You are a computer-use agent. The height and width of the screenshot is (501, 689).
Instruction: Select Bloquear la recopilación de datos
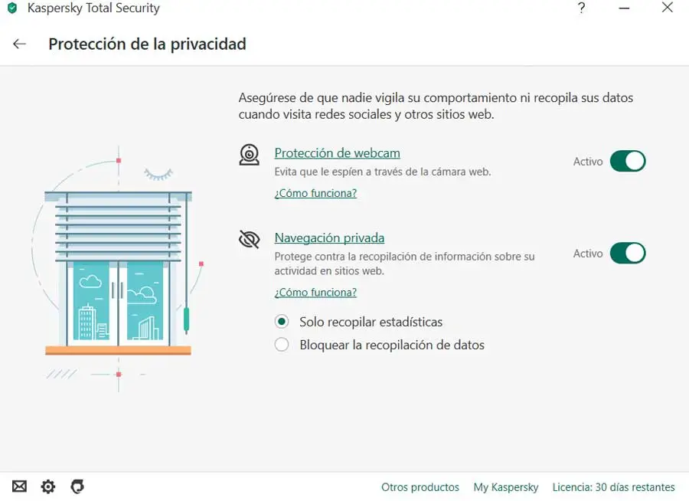pyautogui.click(x=379, y=345)
